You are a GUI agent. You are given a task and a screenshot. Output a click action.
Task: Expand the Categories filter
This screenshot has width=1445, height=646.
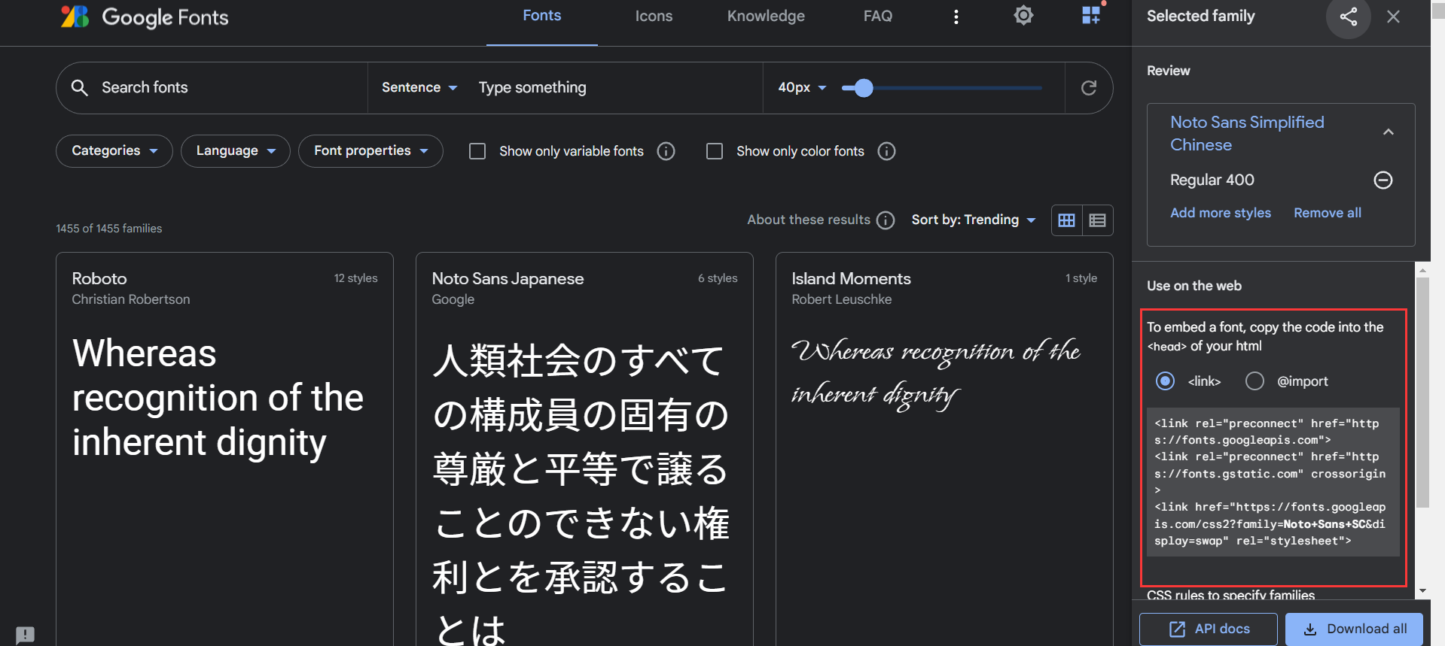114,151
